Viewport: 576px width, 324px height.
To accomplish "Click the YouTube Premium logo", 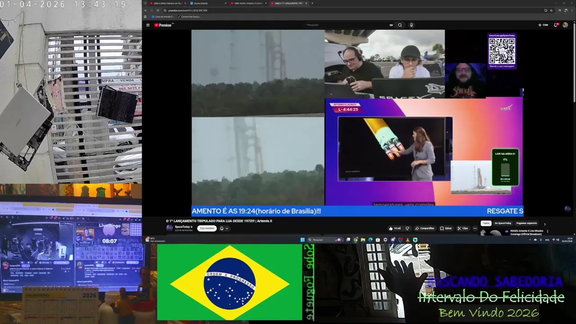I will tap(162, 25).
